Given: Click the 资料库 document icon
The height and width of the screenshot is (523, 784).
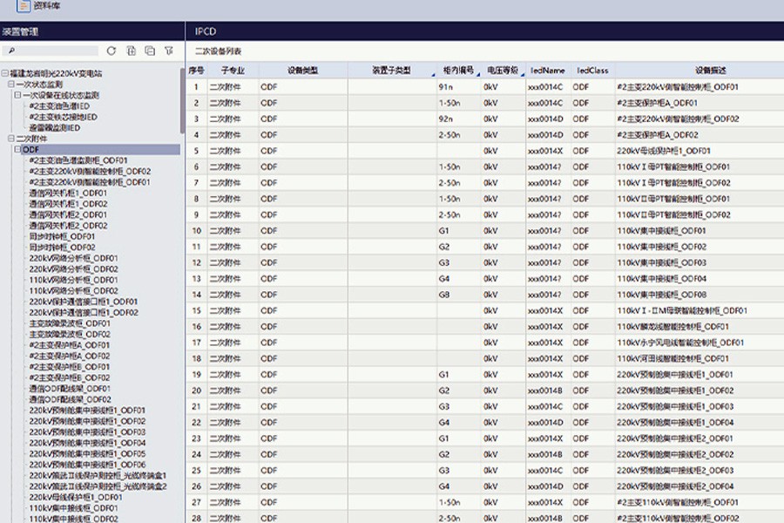Looking at the screenshot, I should click(x=24, y=7).
